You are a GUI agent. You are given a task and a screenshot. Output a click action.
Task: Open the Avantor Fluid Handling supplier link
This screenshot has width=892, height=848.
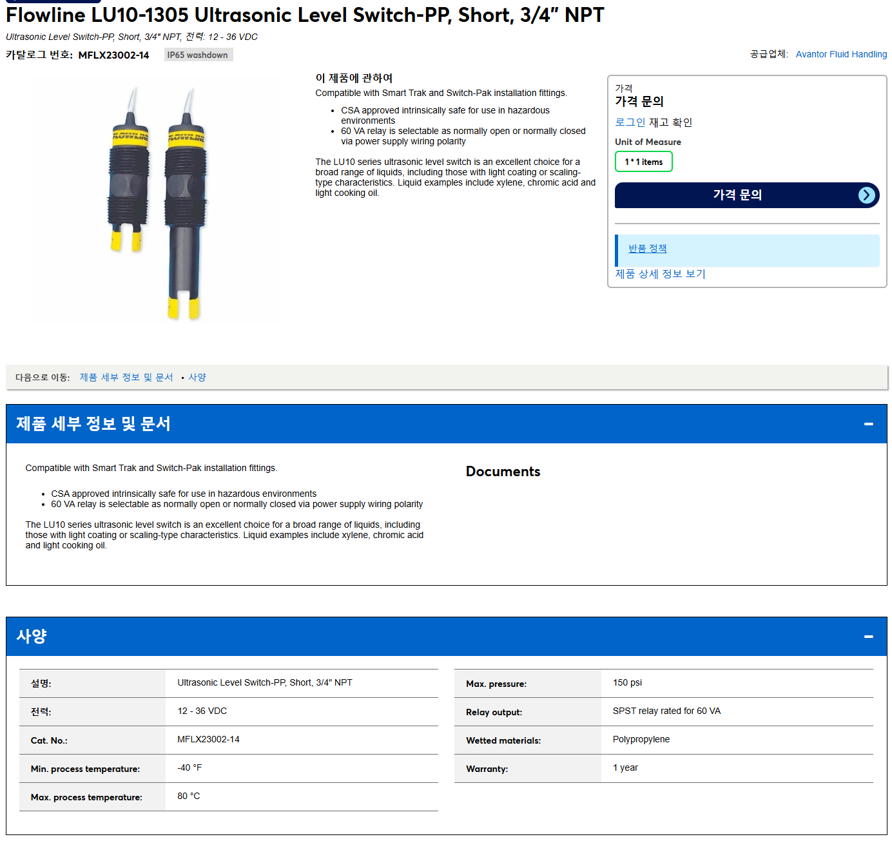pos(841,54)
